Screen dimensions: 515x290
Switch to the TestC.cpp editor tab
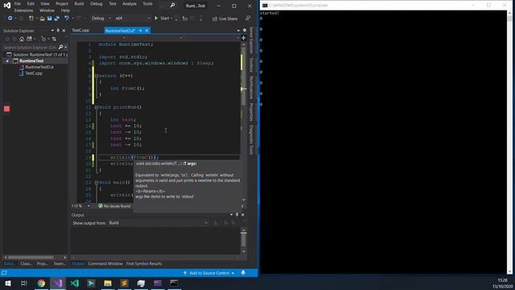80,31
